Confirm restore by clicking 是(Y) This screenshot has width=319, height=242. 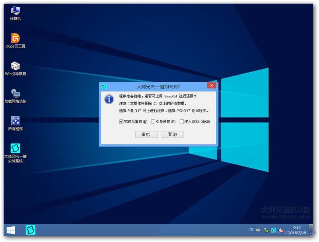pos(146,135)
